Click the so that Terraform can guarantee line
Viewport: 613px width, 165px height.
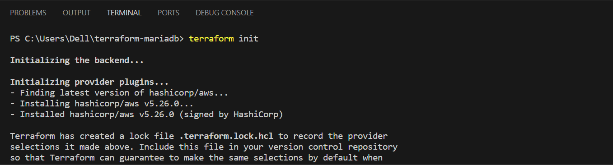[196, 158]
